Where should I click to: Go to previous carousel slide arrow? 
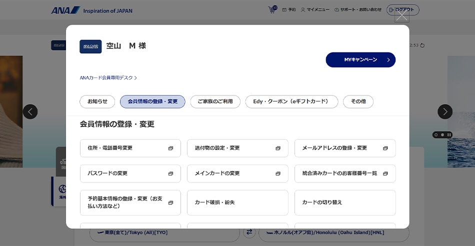tap(30, 111)
